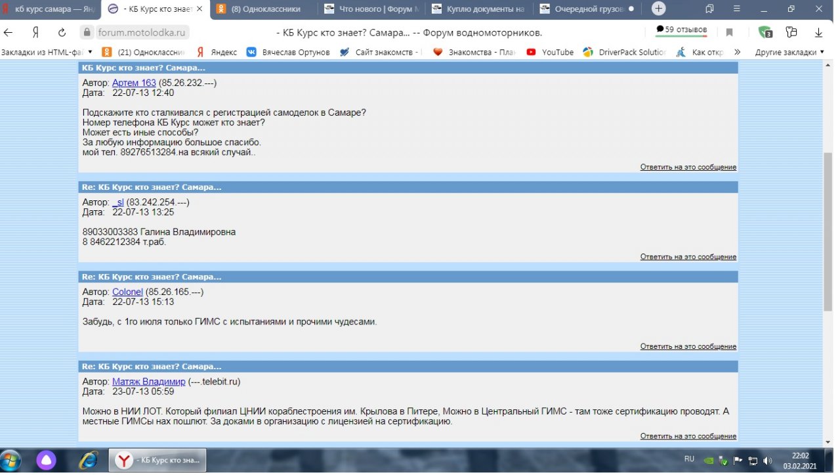Open author profile 'Матяж Владимир'
This screenshot has height=475, width=840.
pos(148,382)
